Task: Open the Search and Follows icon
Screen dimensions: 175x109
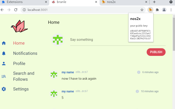Action: (4, 76)
